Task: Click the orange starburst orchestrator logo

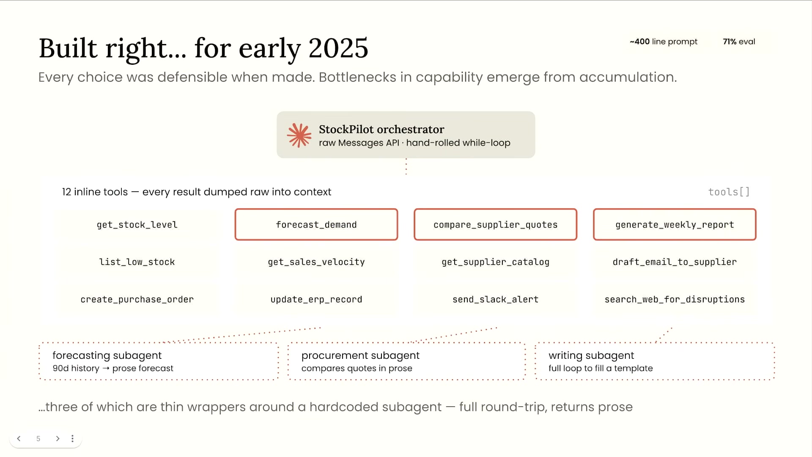Action: pos(299,135)
